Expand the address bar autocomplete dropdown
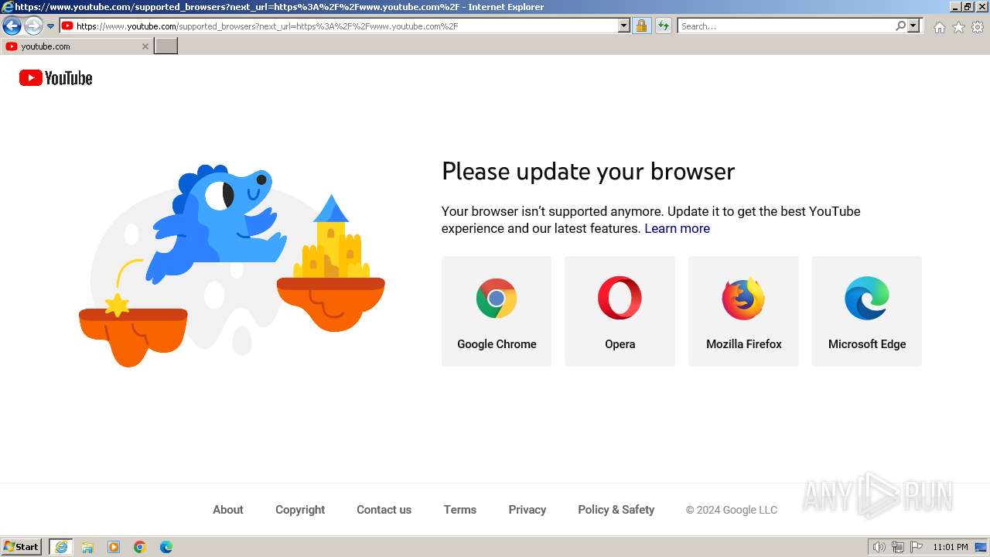The width and height of the screenshot is (990, 557). point(624,26)
